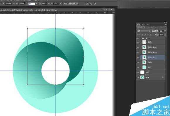Viewport: 170px width, 116px height.
Task: Hide layer 图层 4 via eye icon
Action: click(x=138, y=42)
